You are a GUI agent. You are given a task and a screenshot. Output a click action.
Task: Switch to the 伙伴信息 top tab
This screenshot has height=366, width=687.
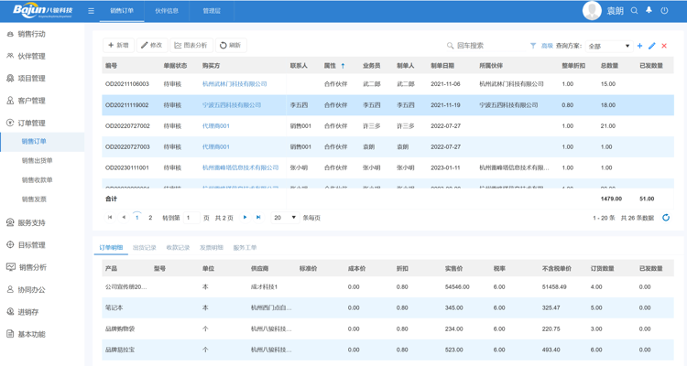pyautogui.click(x=167, y=11)
